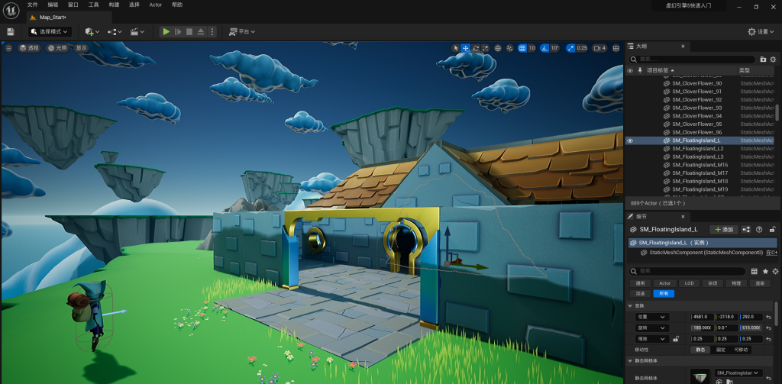Image resolution: width=782 pixels, height=384 pixels.
Task: Stop the play session
Action: coord(189,31)
